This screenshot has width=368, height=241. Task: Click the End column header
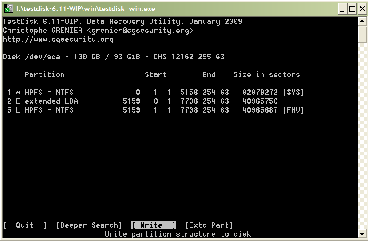coord(209,75)
